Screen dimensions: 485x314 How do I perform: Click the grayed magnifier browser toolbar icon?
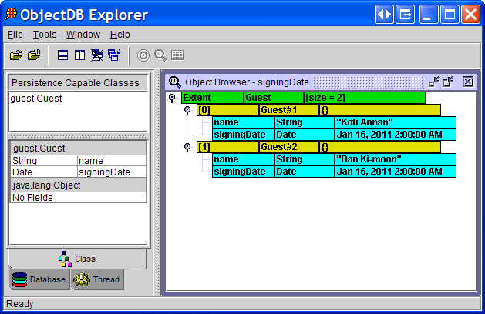pyautogui.click(x=160, y=55)
